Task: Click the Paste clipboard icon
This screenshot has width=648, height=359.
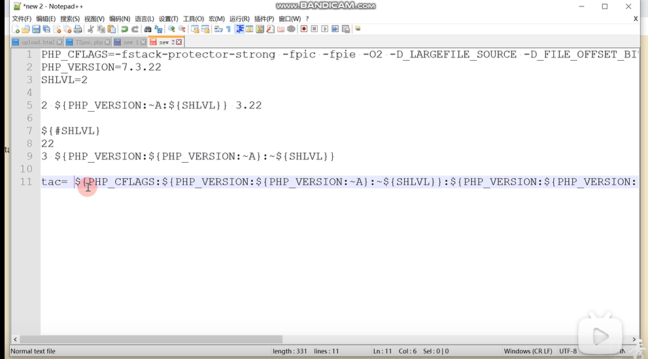Action: (x=112, y=29)
